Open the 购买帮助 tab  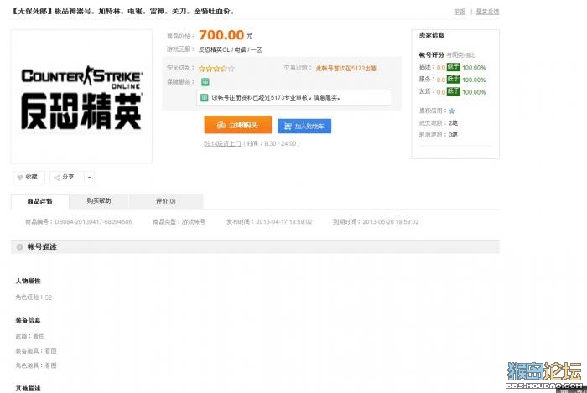(99, 201)
